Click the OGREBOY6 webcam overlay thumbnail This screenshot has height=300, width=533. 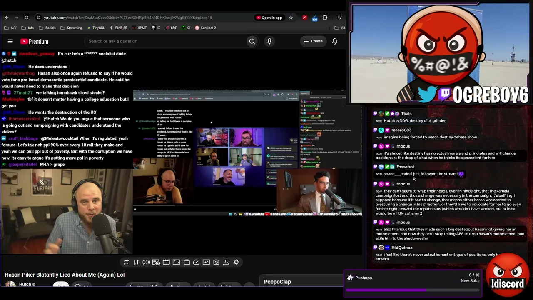[440, 54]
